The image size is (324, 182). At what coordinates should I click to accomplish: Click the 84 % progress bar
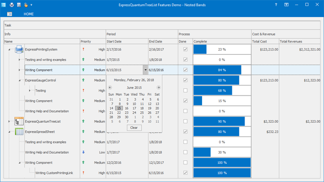click(222, 70)
